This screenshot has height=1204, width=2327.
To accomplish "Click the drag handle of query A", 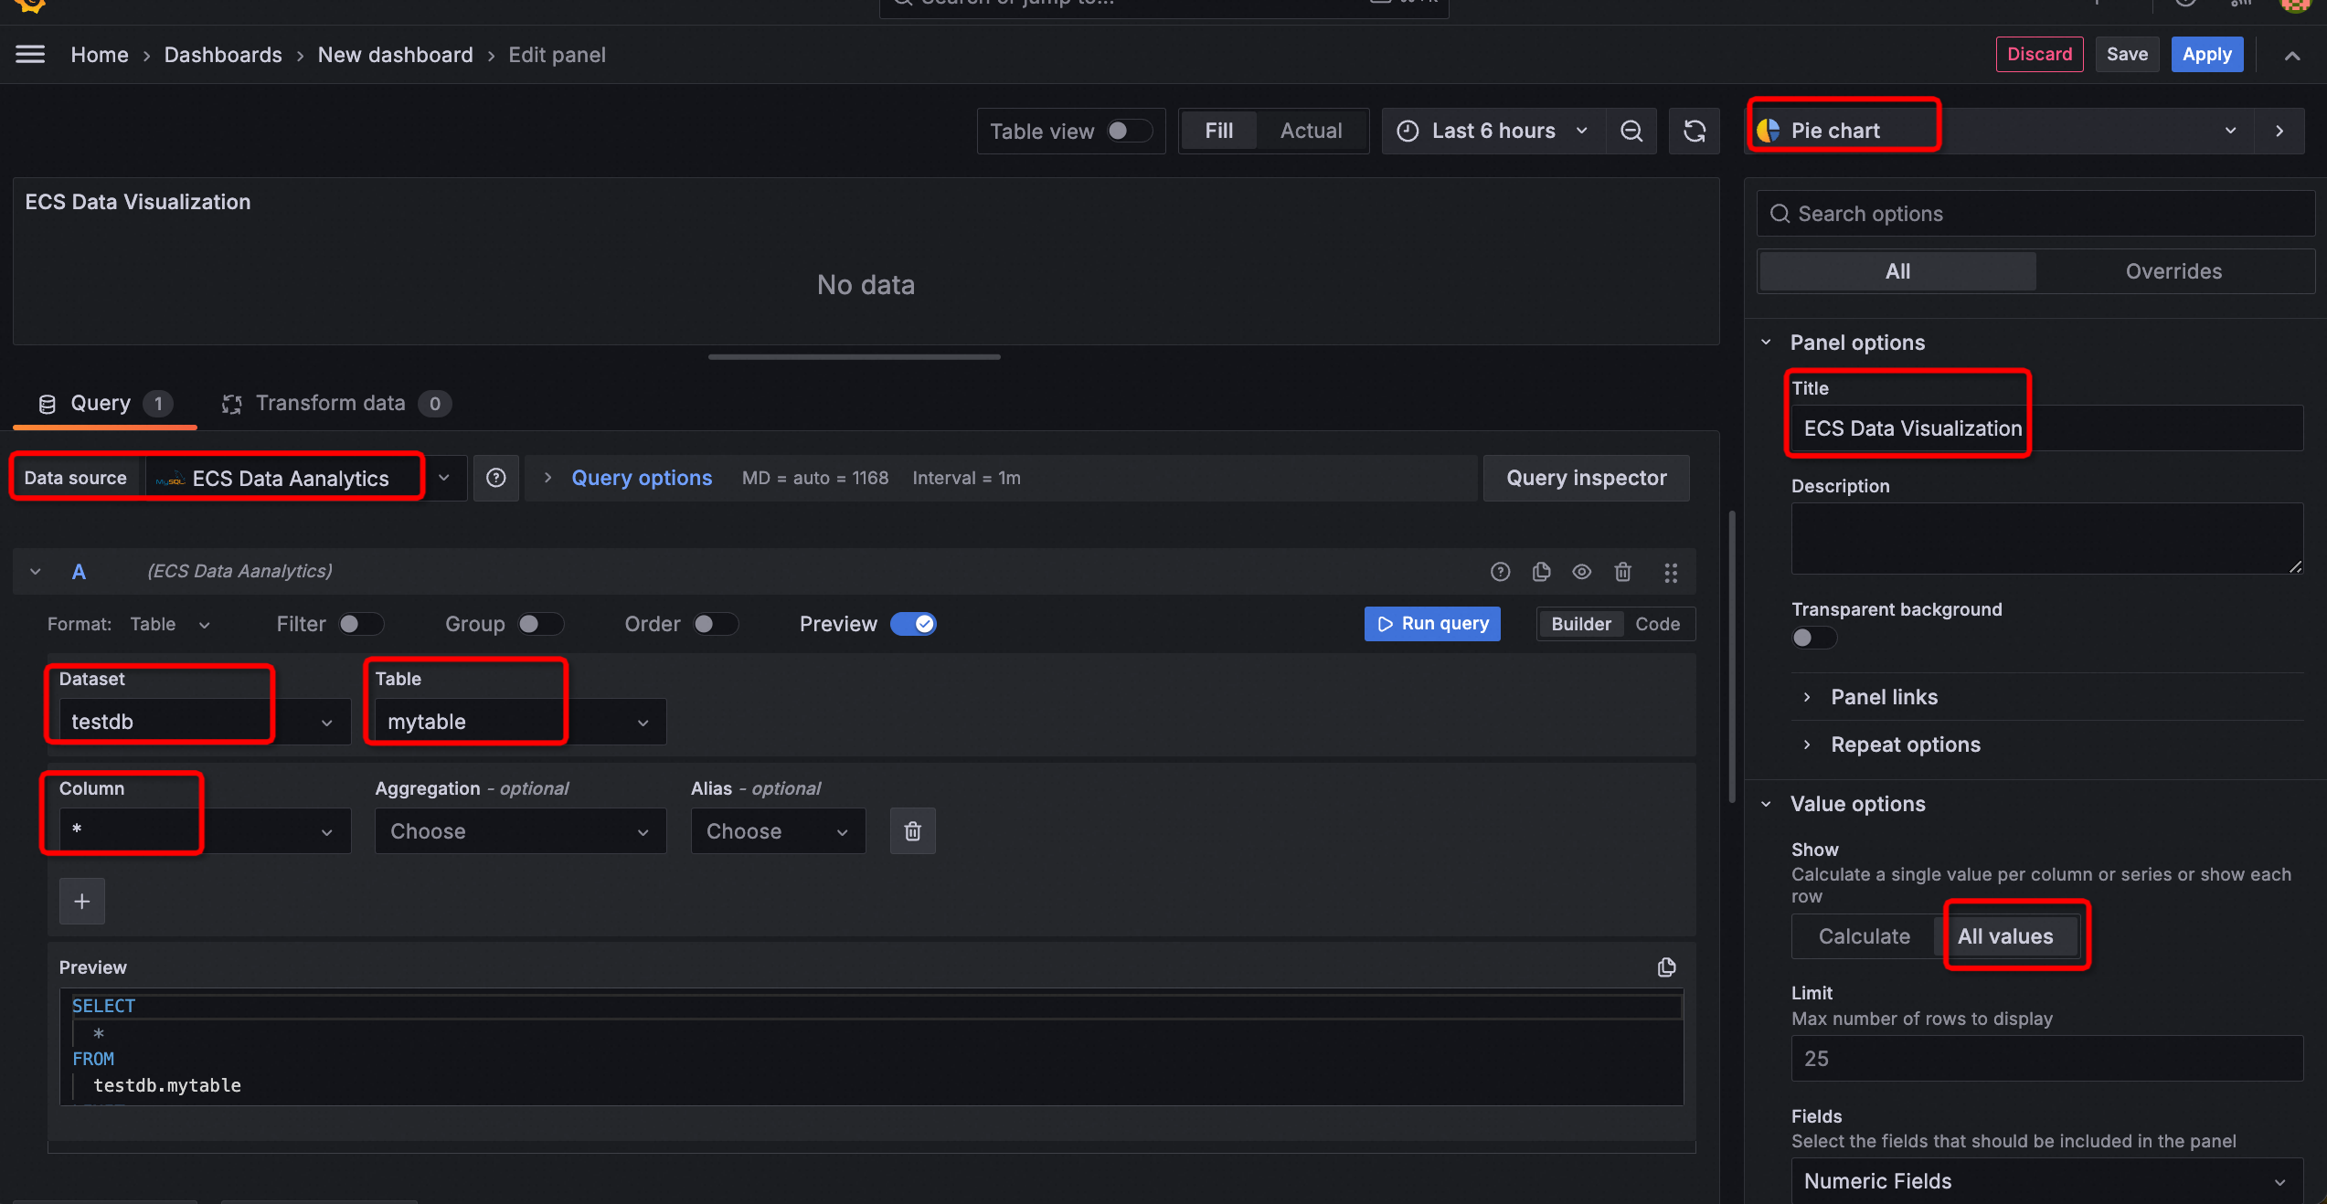I will click(x=1671, y=572).
